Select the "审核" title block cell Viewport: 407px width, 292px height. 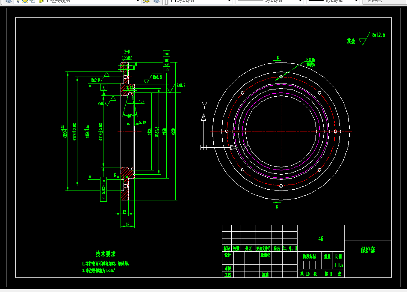coord(227,268)
